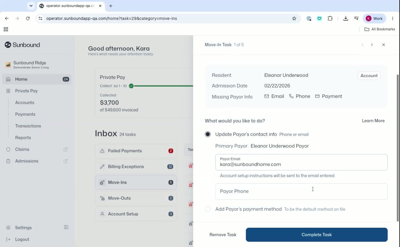Open All Bookmarks folder

click(x=380, y=29)
